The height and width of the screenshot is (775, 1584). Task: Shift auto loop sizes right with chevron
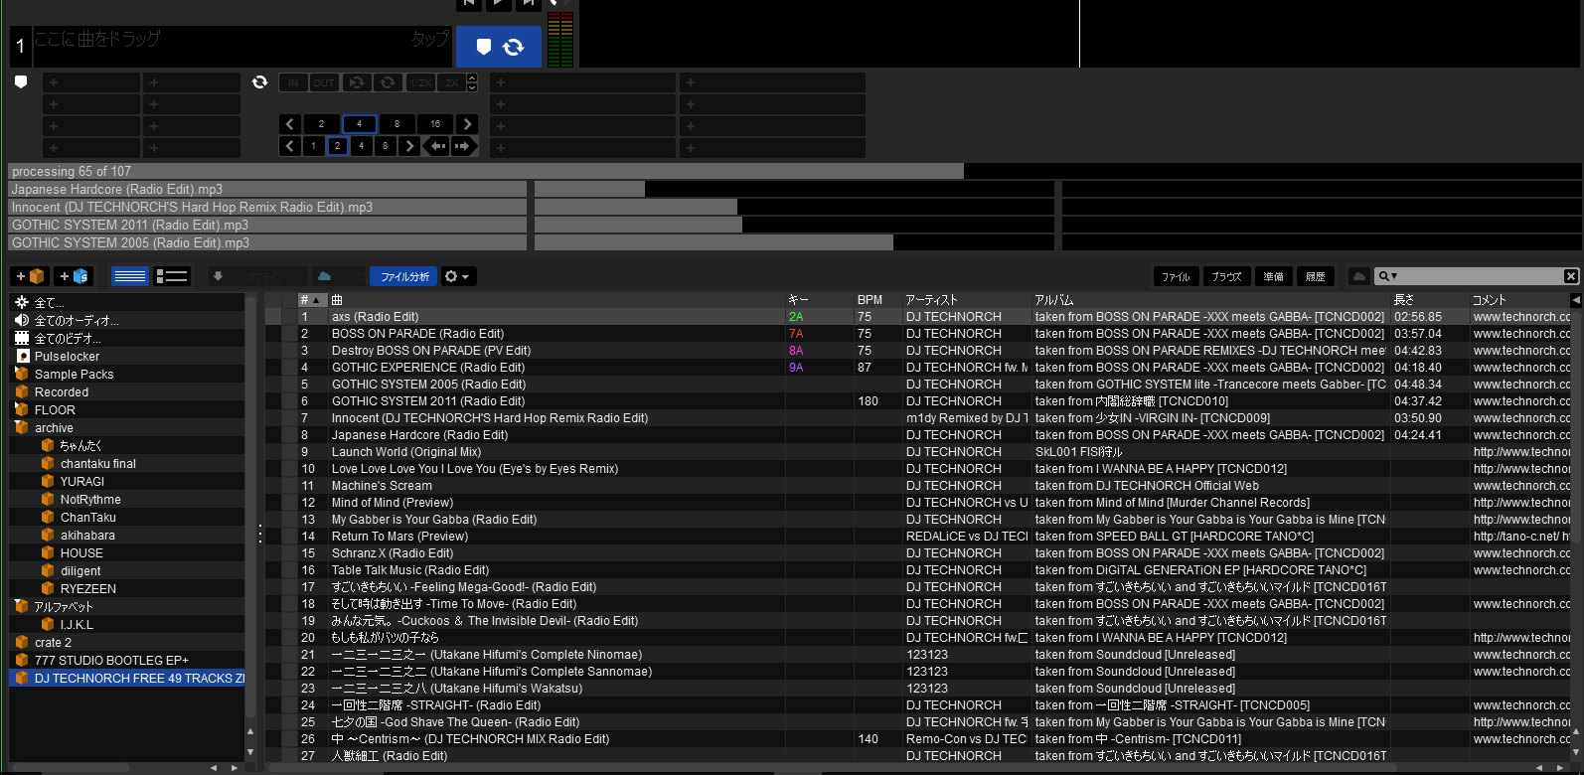(467, 124)
